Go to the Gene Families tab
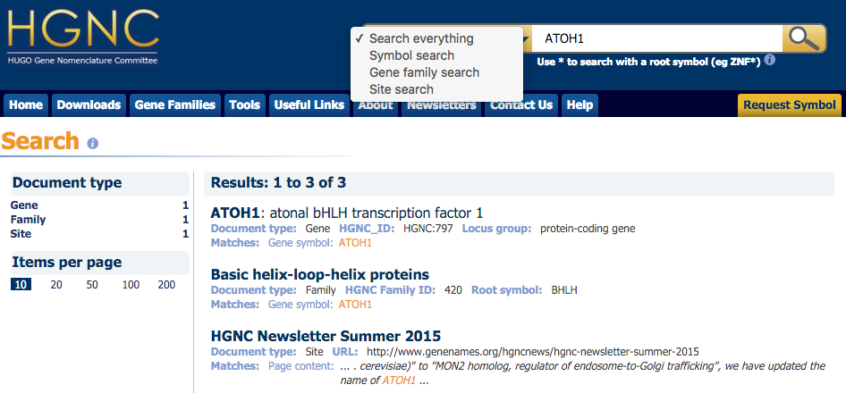 [x=175, y=105]
